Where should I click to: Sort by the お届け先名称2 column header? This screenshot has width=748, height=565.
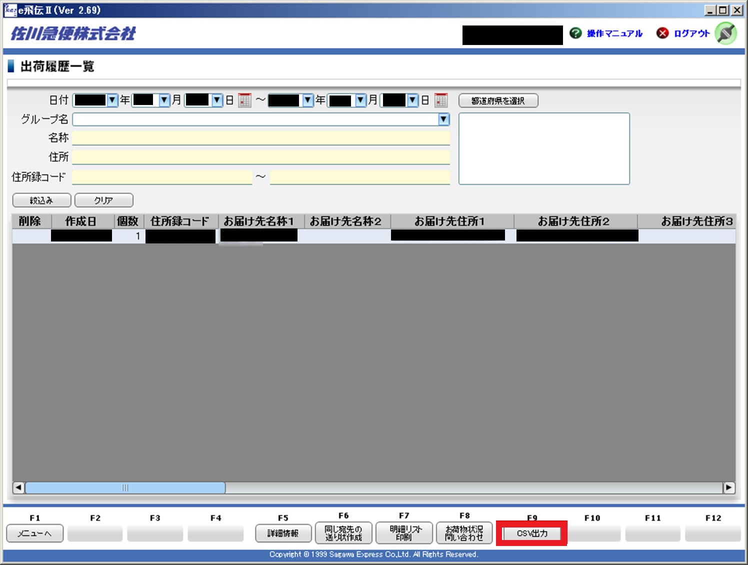click(347, 221)
